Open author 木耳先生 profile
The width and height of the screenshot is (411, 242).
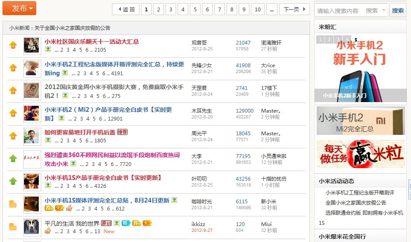pyautogui.click(x=202, y=110)
